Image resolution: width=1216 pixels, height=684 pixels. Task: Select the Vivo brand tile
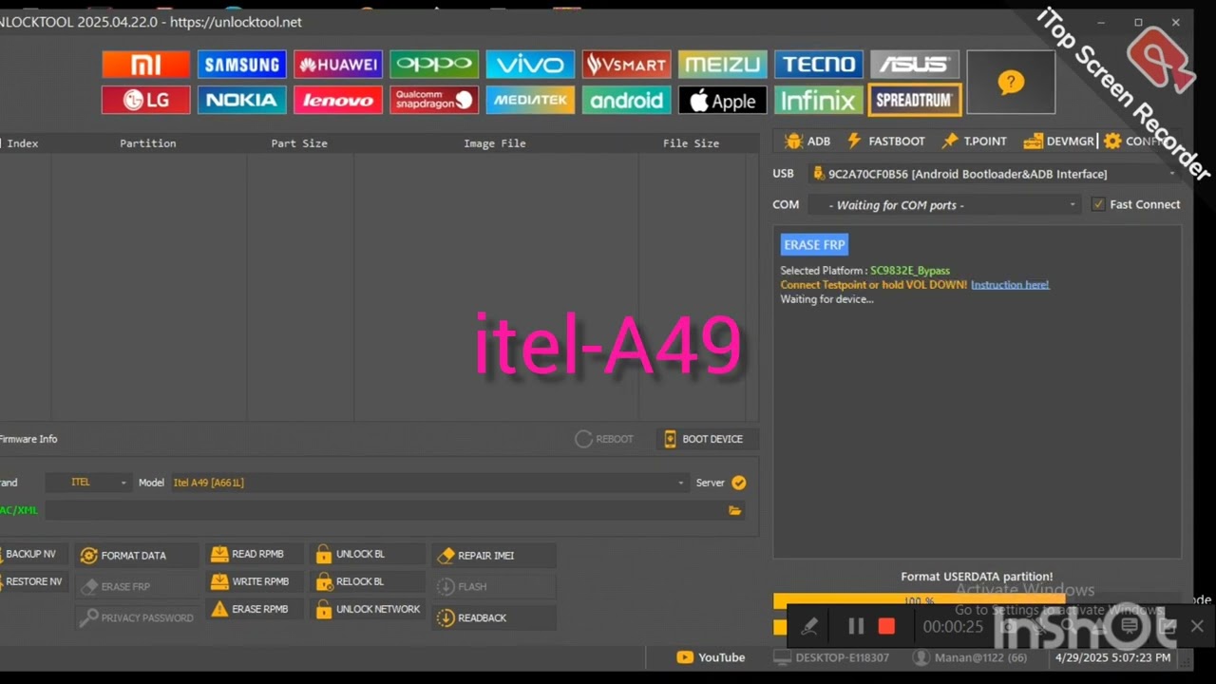pyautogui.click(x=529, y=65)
